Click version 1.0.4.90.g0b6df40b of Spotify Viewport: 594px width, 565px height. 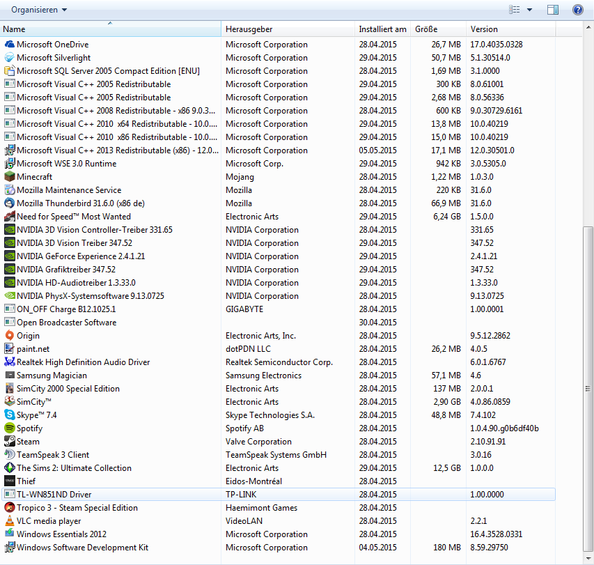click(505, 428)
